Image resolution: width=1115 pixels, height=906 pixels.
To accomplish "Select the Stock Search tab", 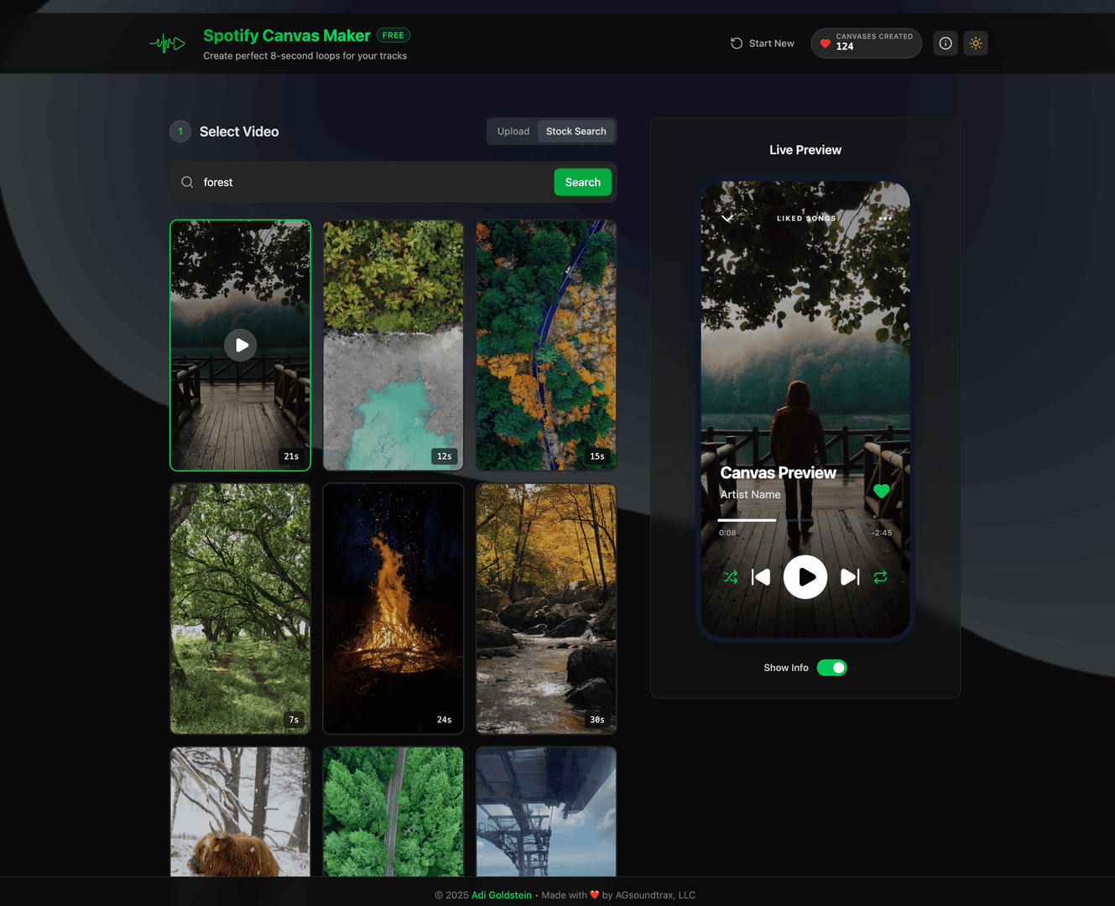I will 576,132.
